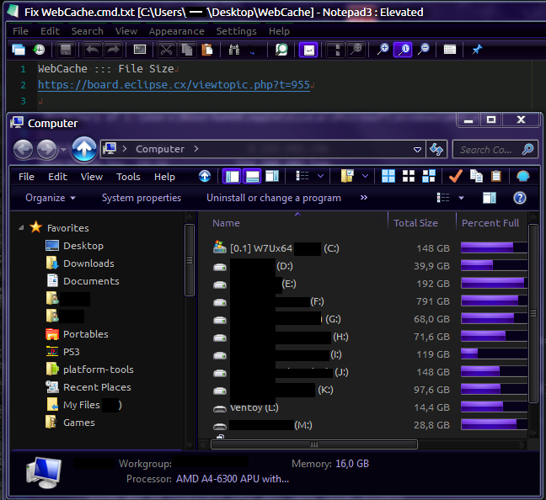Screen dimensions: 546x500
Task: Click the address bar Computer breadcrumb
Action: click(x=160, y=149)
